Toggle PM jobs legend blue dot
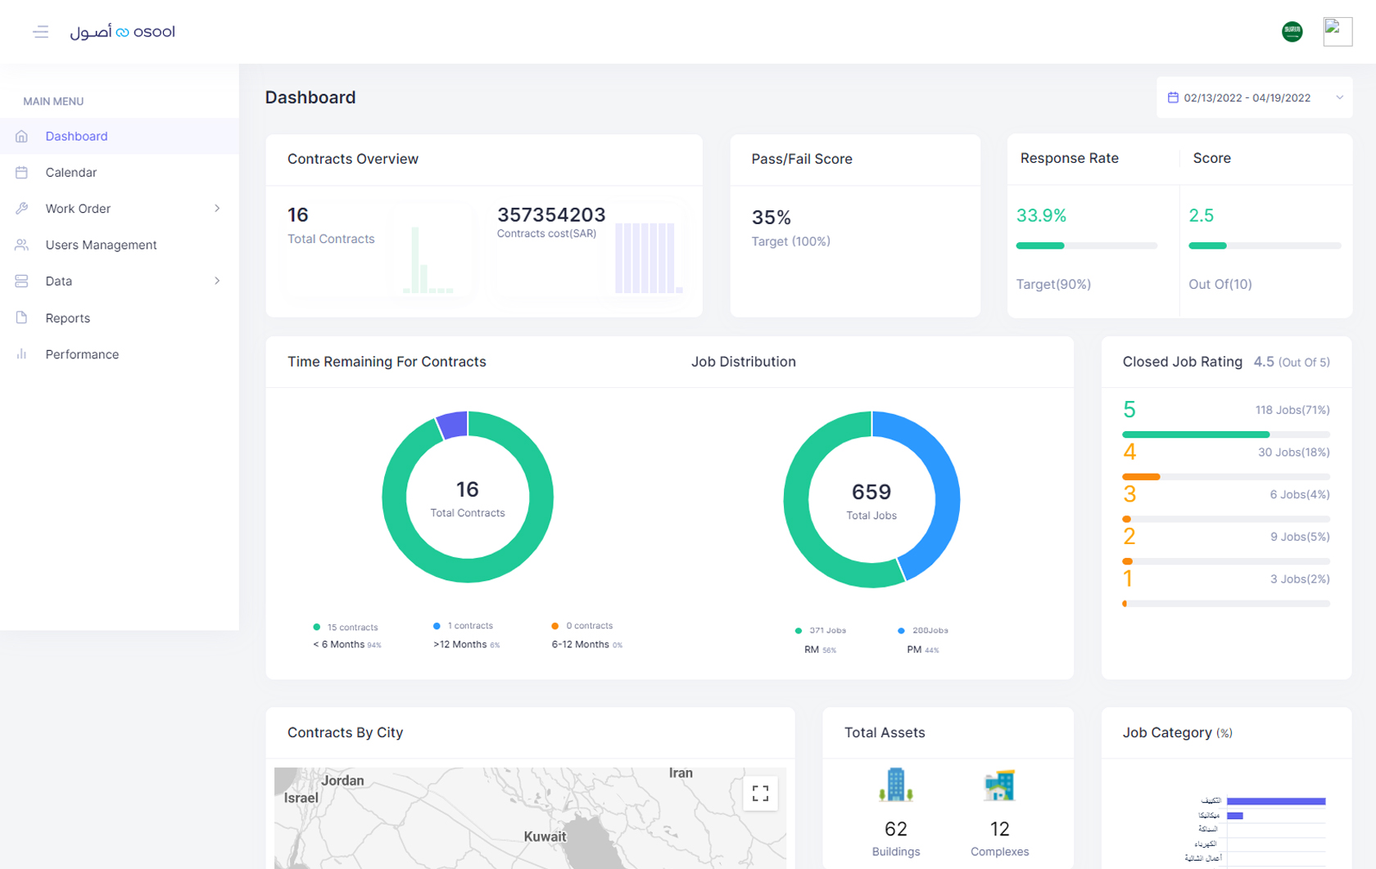Viewport: 1376px width, 869px height. point(901,631)
